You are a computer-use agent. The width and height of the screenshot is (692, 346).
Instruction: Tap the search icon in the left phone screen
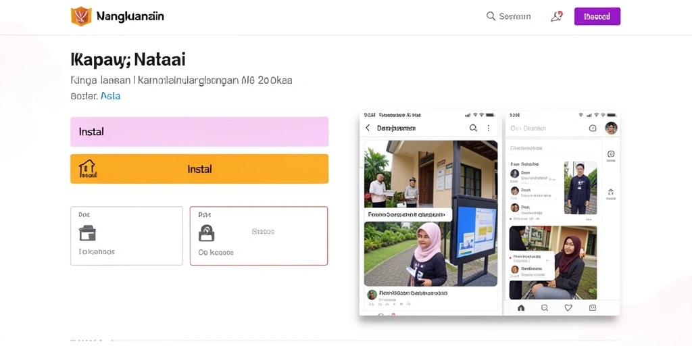coord(473,128)
